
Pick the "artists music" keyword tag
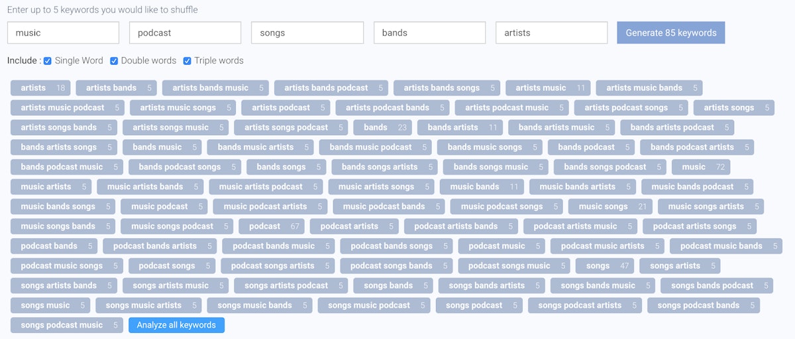(x=547, y=87)
